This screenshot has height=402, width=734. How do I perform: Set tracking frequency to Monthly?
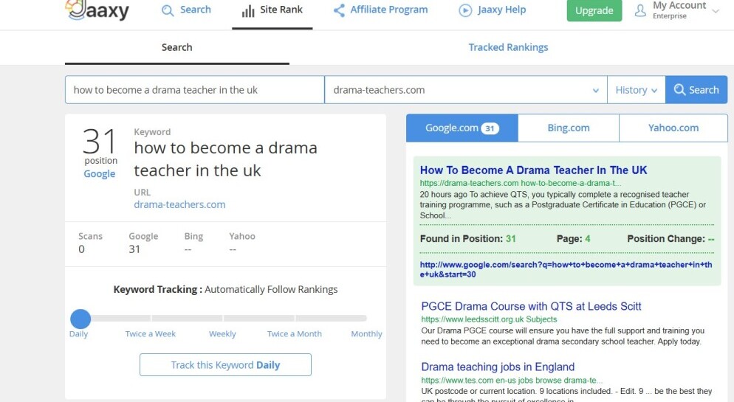click(366, 333)
